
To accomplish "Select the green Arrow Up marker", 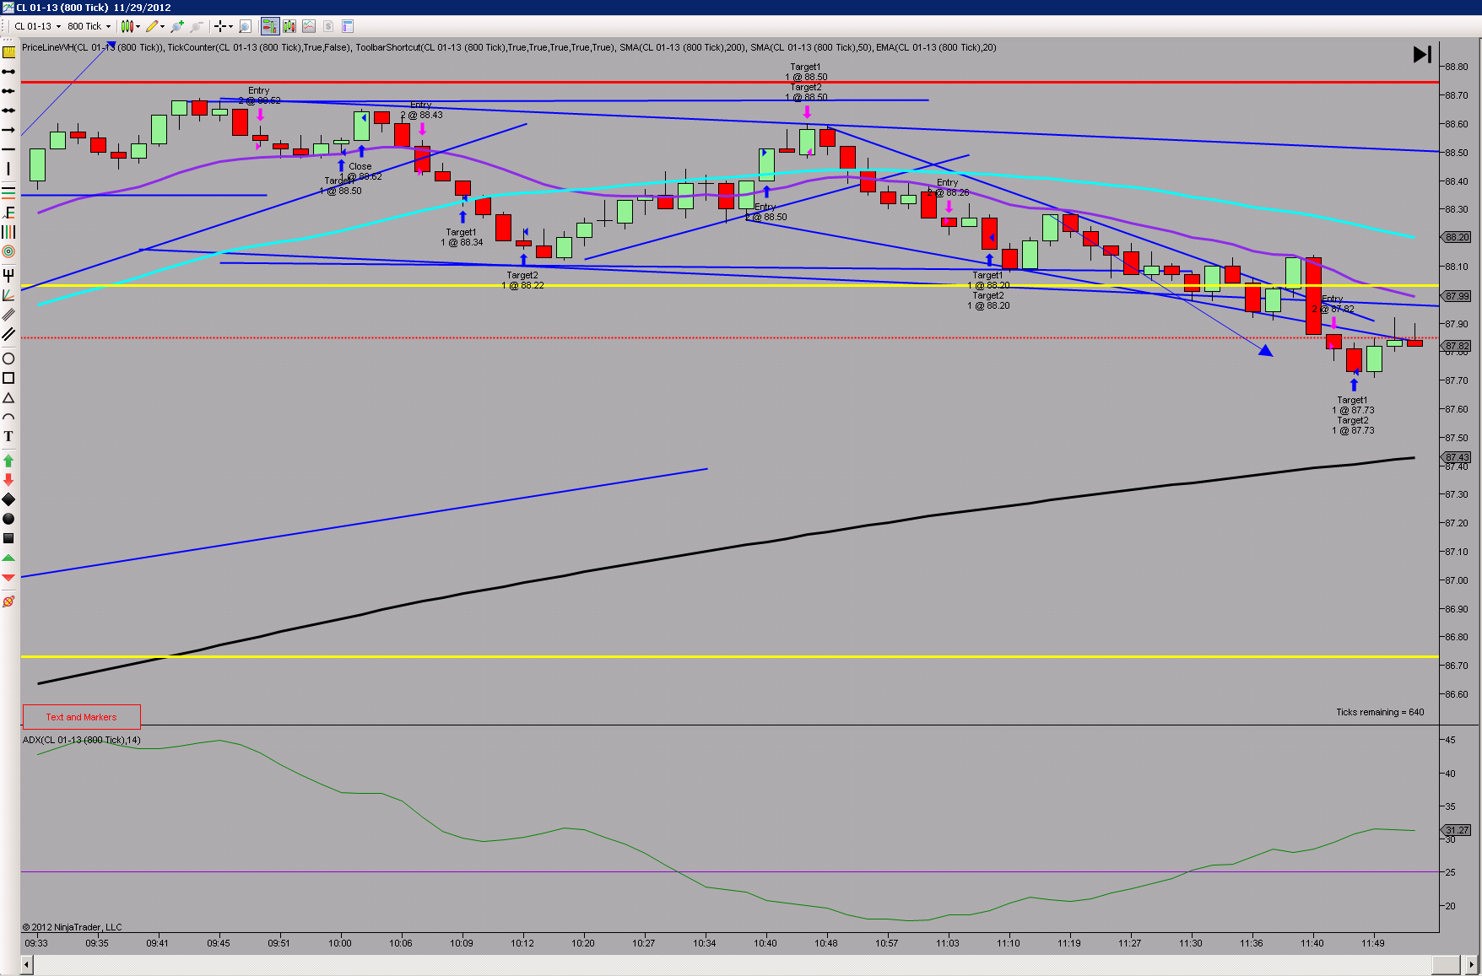I will point(8,461).
